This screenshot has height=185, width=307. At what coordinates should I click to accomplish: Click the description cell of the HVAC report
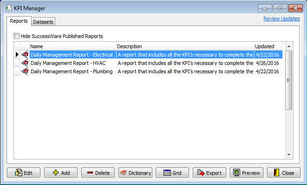coord(185,63)
